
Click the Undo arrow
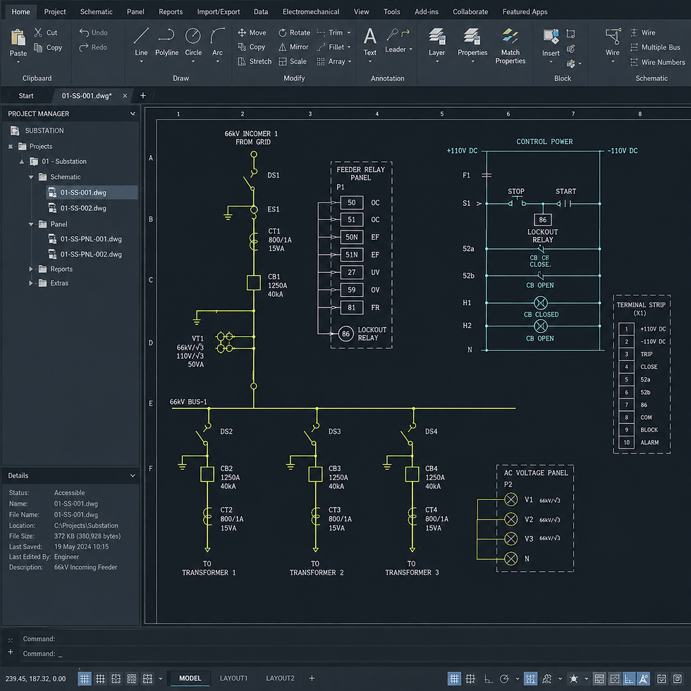click(x=84, y=32)
